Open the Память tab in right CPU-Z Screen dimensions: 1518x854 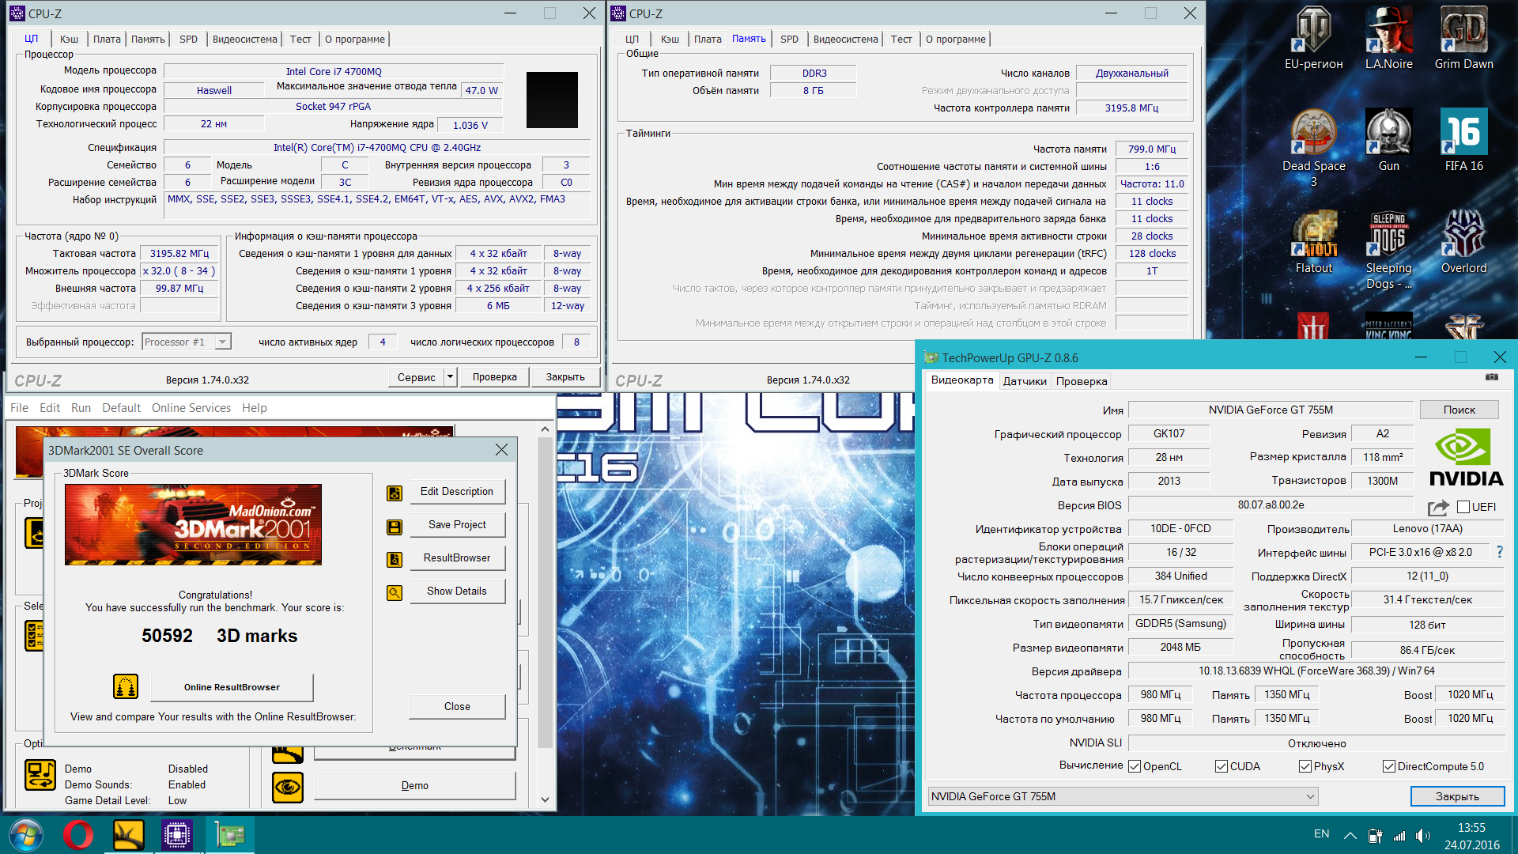pos(748,39)
